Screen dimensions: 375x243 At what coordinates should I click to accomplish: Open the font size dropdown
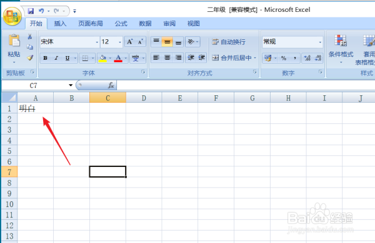coord(120,42)
